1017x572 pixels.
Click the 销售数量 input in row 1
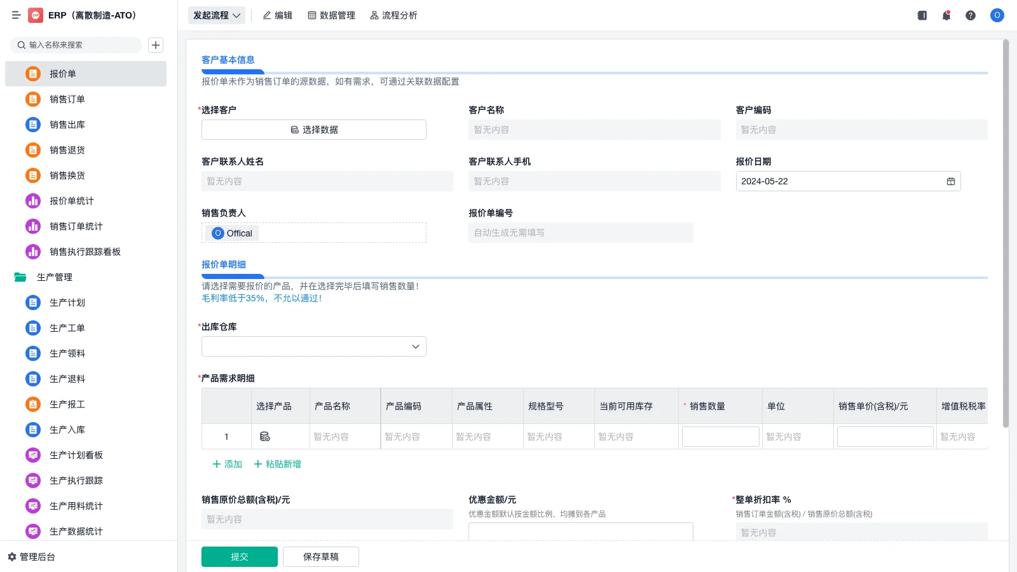coord(721,437)
